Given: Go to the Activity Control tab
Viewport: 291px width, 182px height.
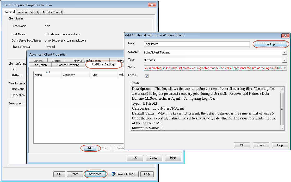Looking at the screenshot, I should tap(52, 12).
